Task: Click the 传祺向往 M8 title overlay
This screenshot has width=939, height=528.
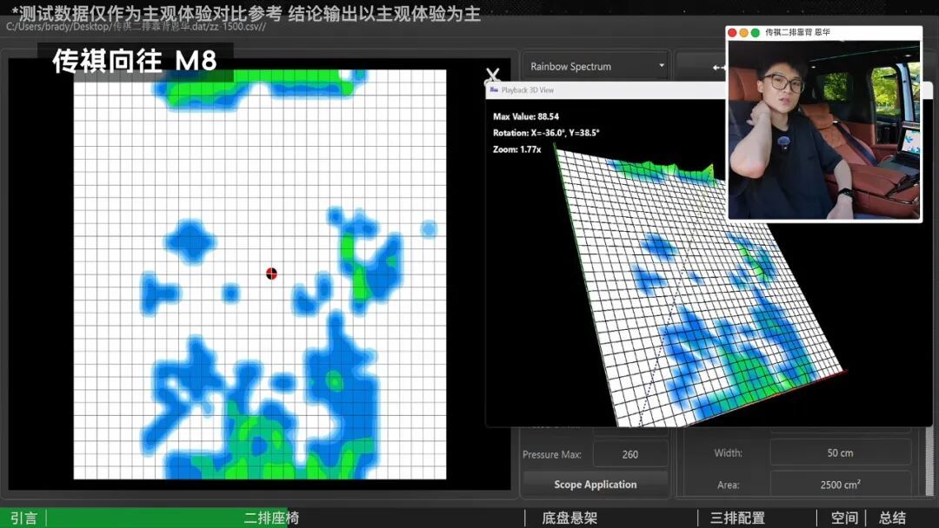Action: (x=135, y=61)
